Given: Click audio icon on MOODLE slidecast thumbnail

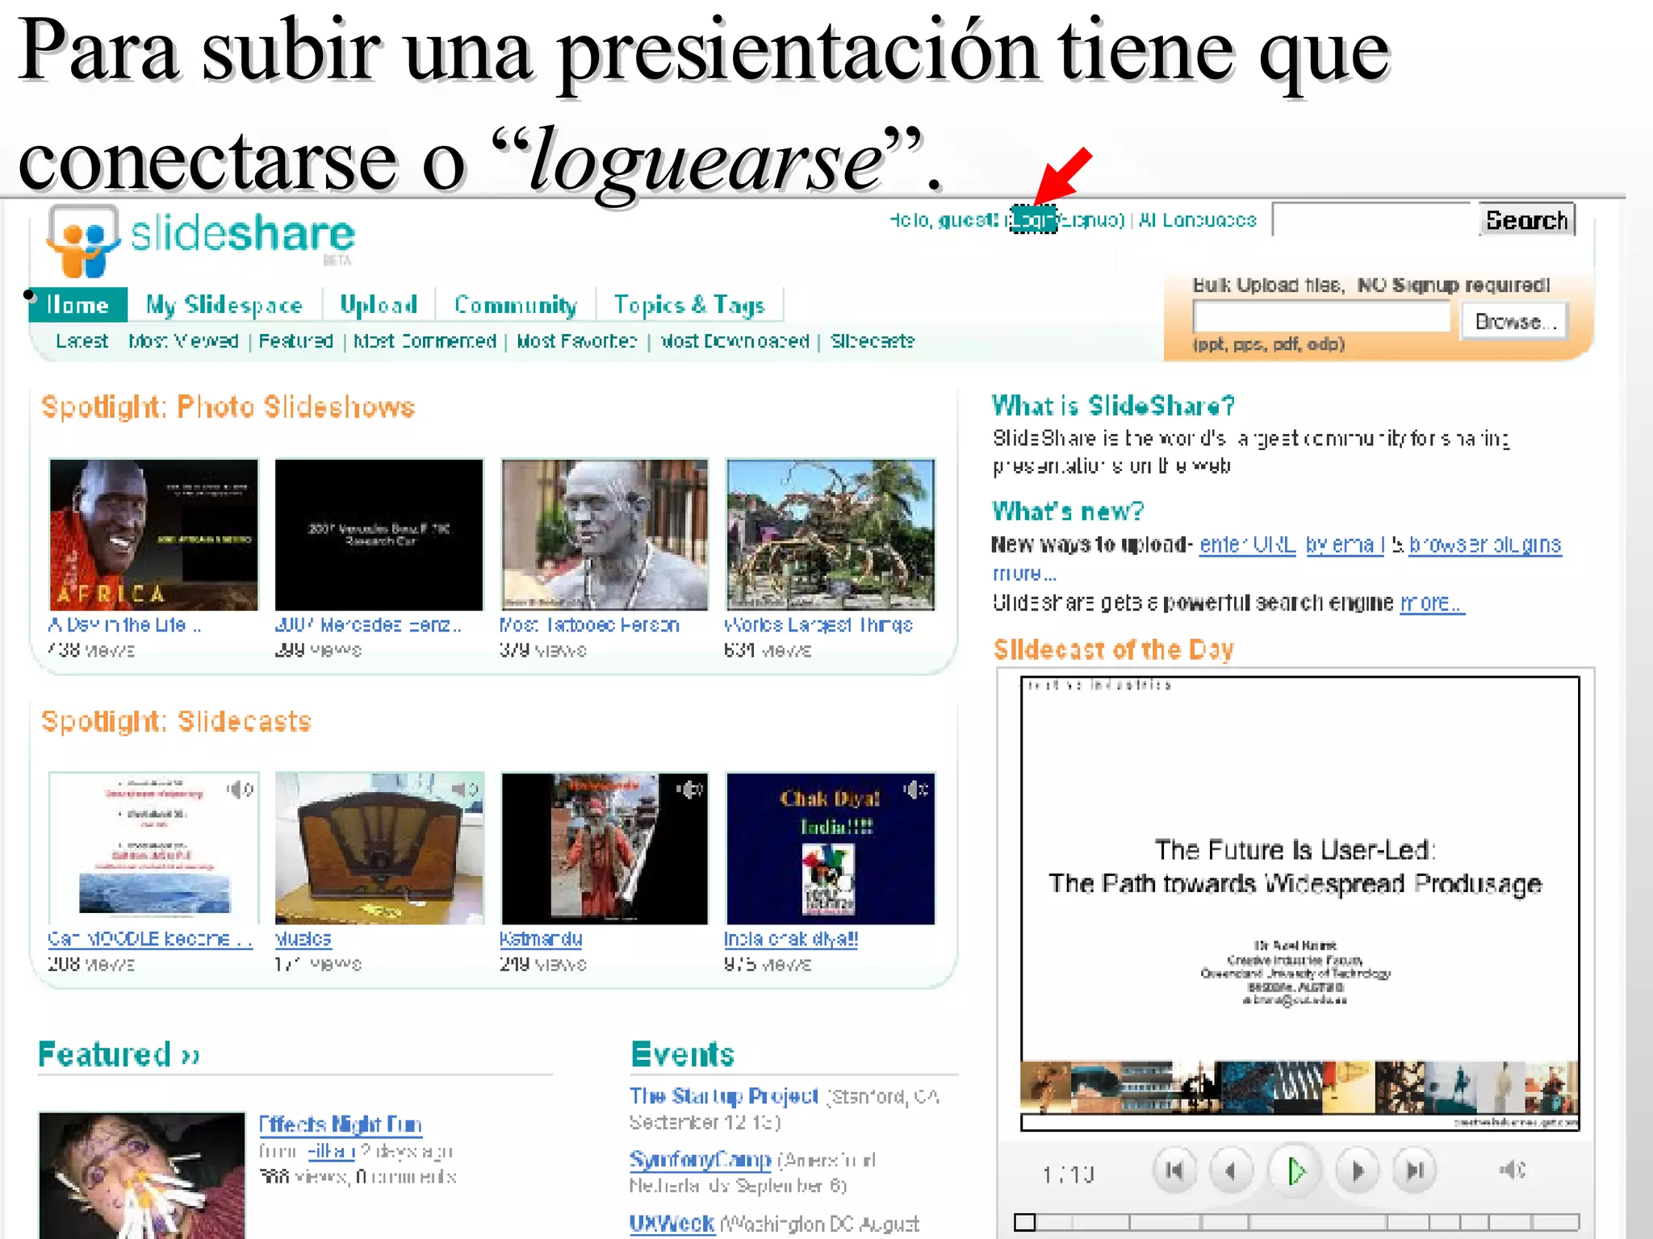Looking at the screenshot, I should tap(240, 789).
